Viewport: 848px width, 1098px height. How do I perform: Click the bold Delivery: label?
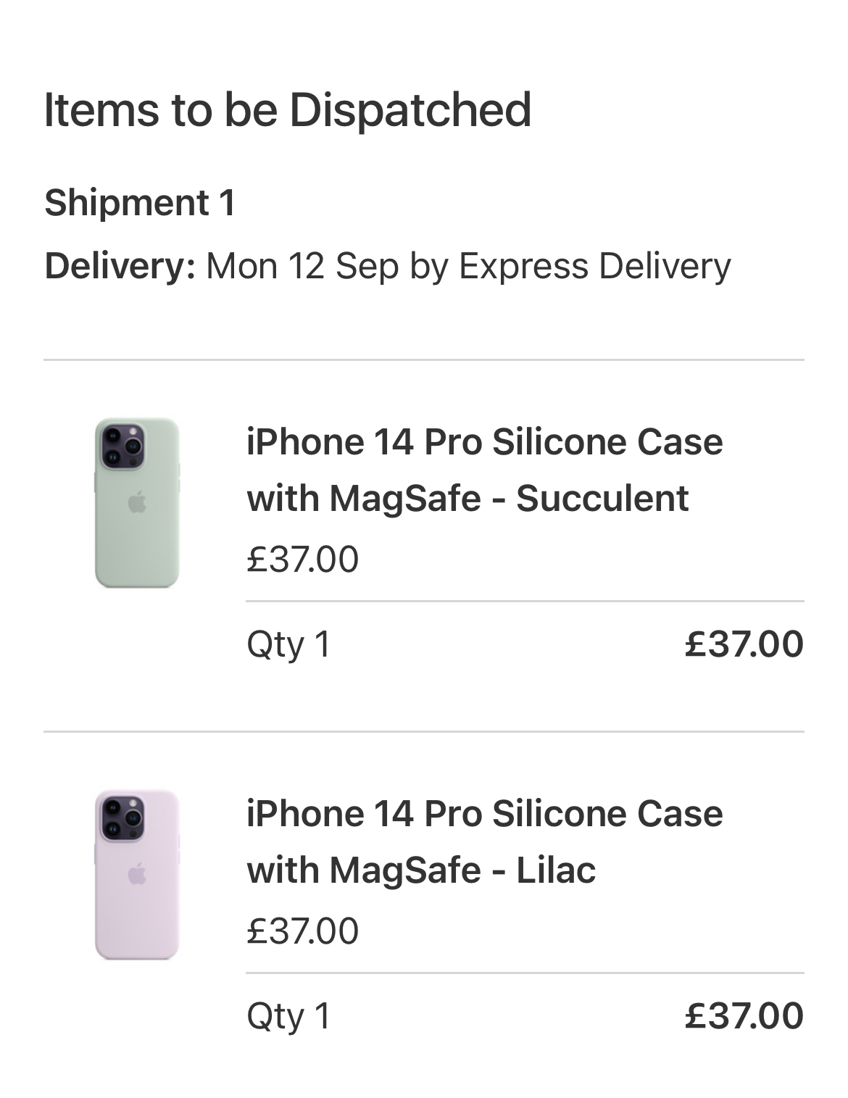click(120, 265)
